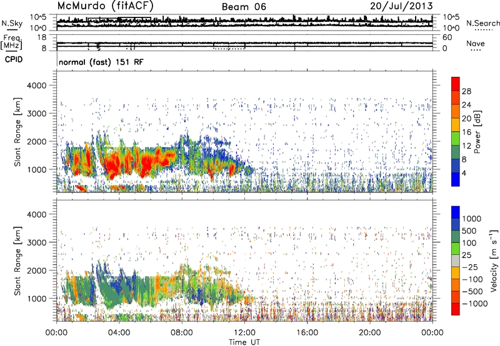This screenshot has width=500, height=346.
Task: Click the noise sky trace plot at top
Action: (244, 22)
